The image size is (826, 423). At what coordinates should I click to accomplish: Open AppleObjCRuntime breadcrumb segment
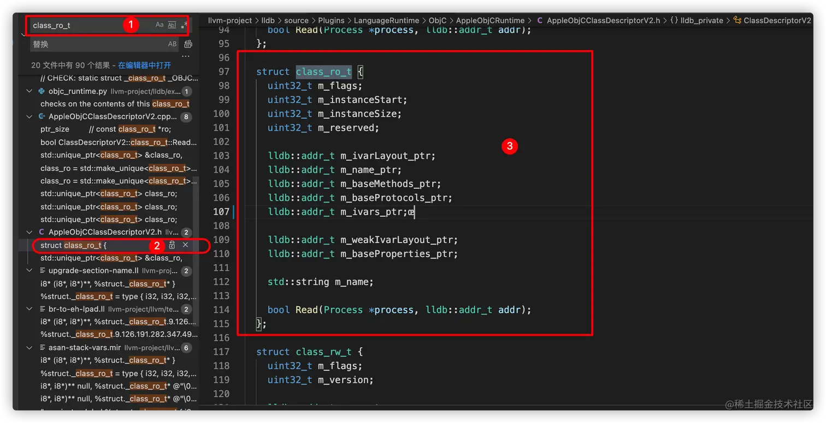(x=491, y=20)
